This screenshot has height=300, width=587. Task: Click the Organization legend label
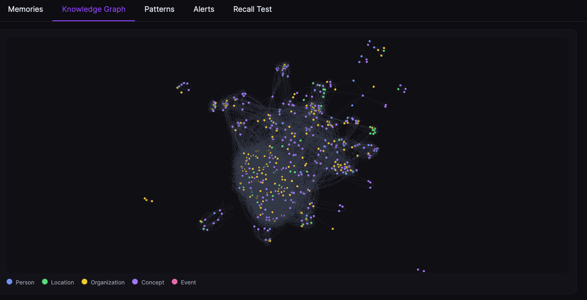point(108,283)
